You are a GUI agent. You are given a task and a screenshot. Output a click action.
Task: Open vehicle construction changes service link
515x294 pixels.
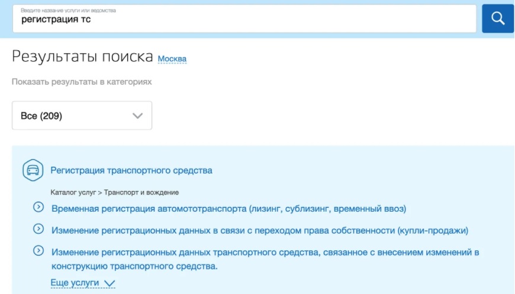[x=265, y=253]
